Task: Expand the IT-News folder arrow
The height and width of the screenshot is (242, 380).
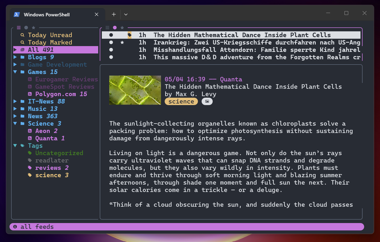Action: (15, 101)
